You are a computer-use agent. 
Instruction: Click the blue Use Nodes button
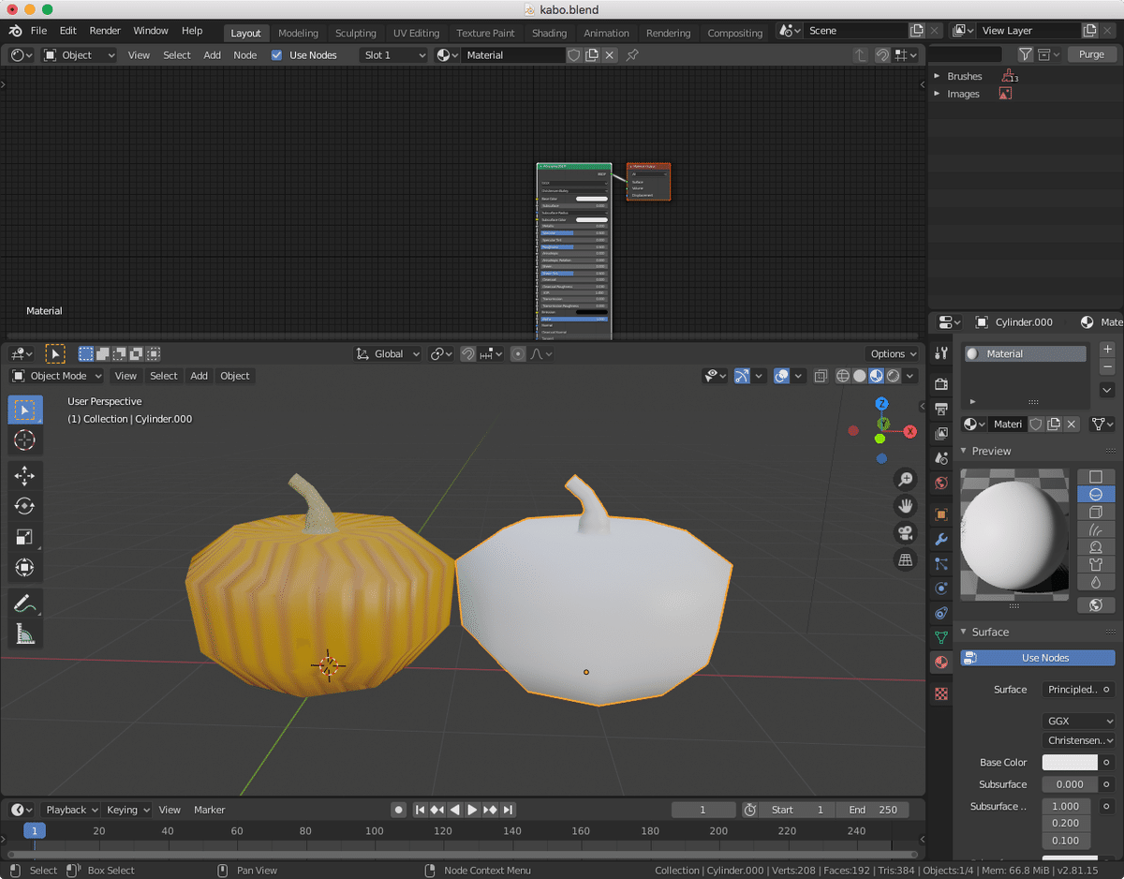coord(1038,658)
